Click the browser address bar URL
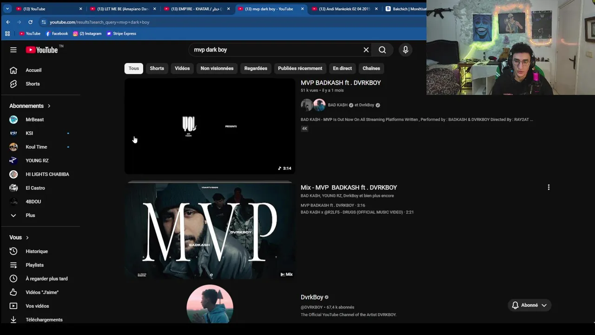The height and width of the screenshot is (335, 595). pyautogui.click(x=99, y=22)
